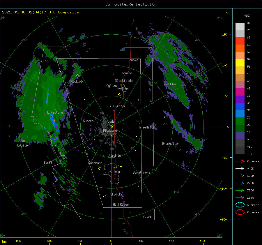The height and width of the screenshot is (245, 262).
Task: Click the red forecast arrow in legend
Action: 240,161
